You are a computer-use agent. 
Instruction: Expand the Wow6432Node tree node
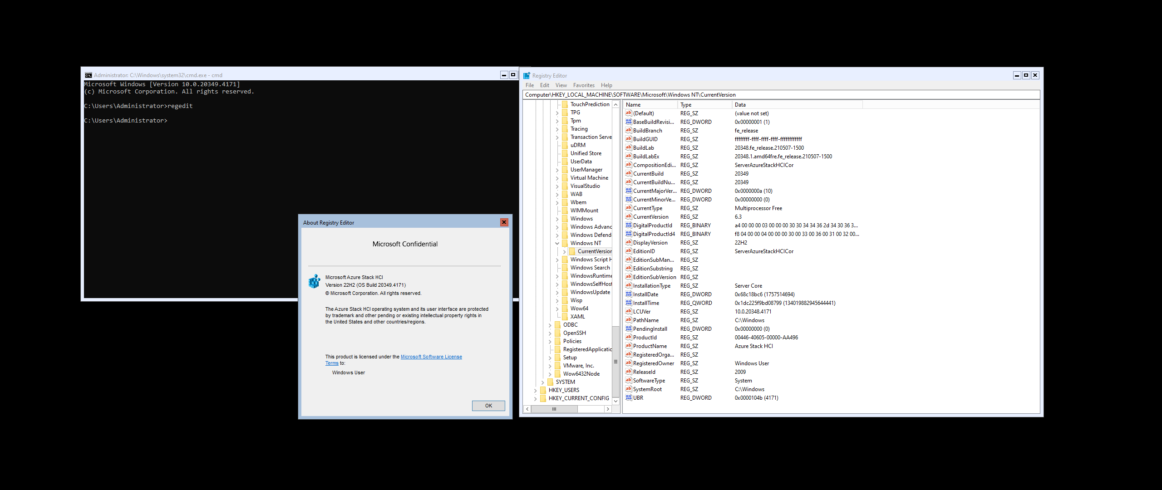click(550, 374)
